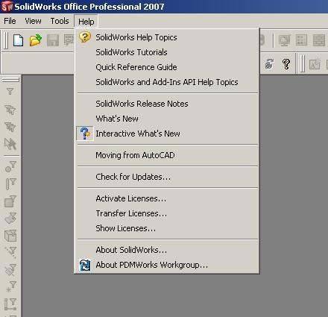Screen dimensions: 328x317
Task: Select Quick Reference Guide
Action: [x=167, y=67]
